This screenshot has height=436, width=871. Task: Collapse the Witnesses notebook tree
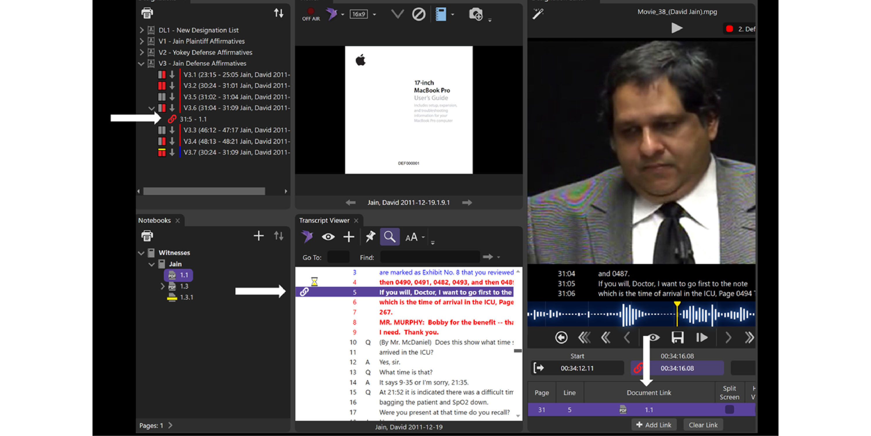pos(142,253)
